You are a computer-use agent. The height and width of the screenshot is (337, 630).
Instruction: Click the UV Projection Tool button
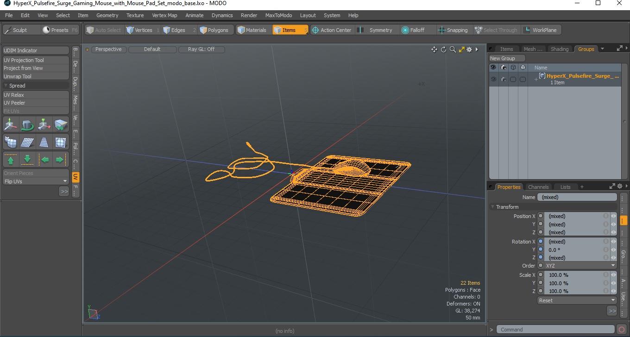tap(36, 60)
